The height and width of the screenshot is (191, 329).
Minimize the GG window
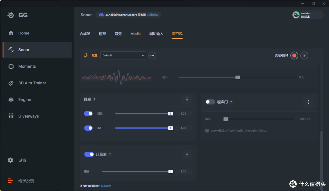click(303, 4)
